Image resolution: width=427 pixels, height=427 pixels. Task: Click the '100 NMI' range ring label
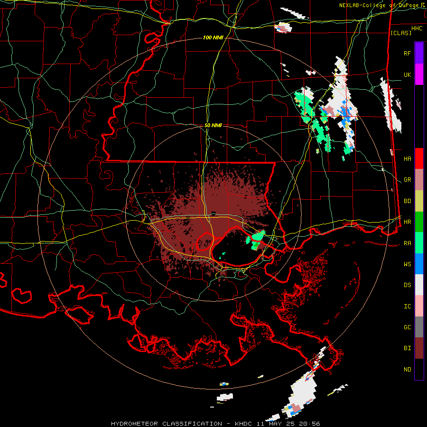pos(213,37)
